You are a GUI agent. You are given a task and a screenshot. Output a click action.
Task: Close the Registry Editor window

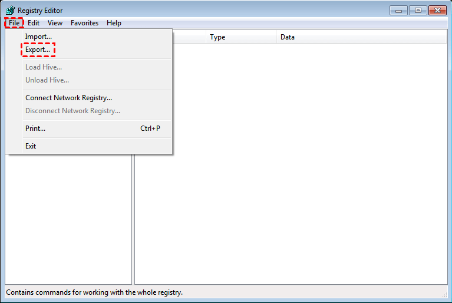click(437, 11)
